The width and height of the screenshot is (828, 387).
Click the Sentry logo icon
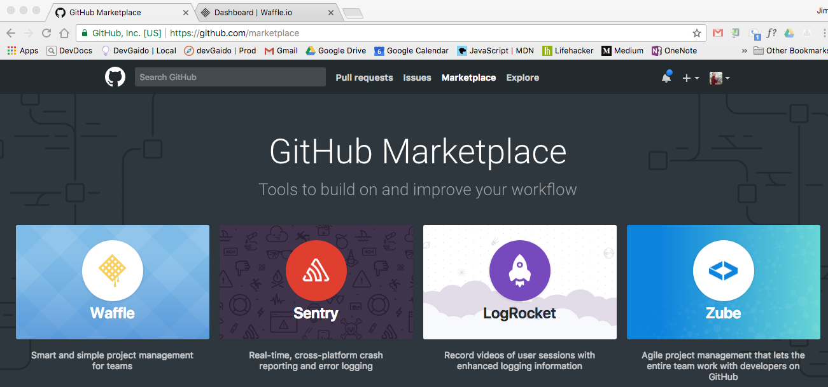pyautogui.click(x=316, y=270)
